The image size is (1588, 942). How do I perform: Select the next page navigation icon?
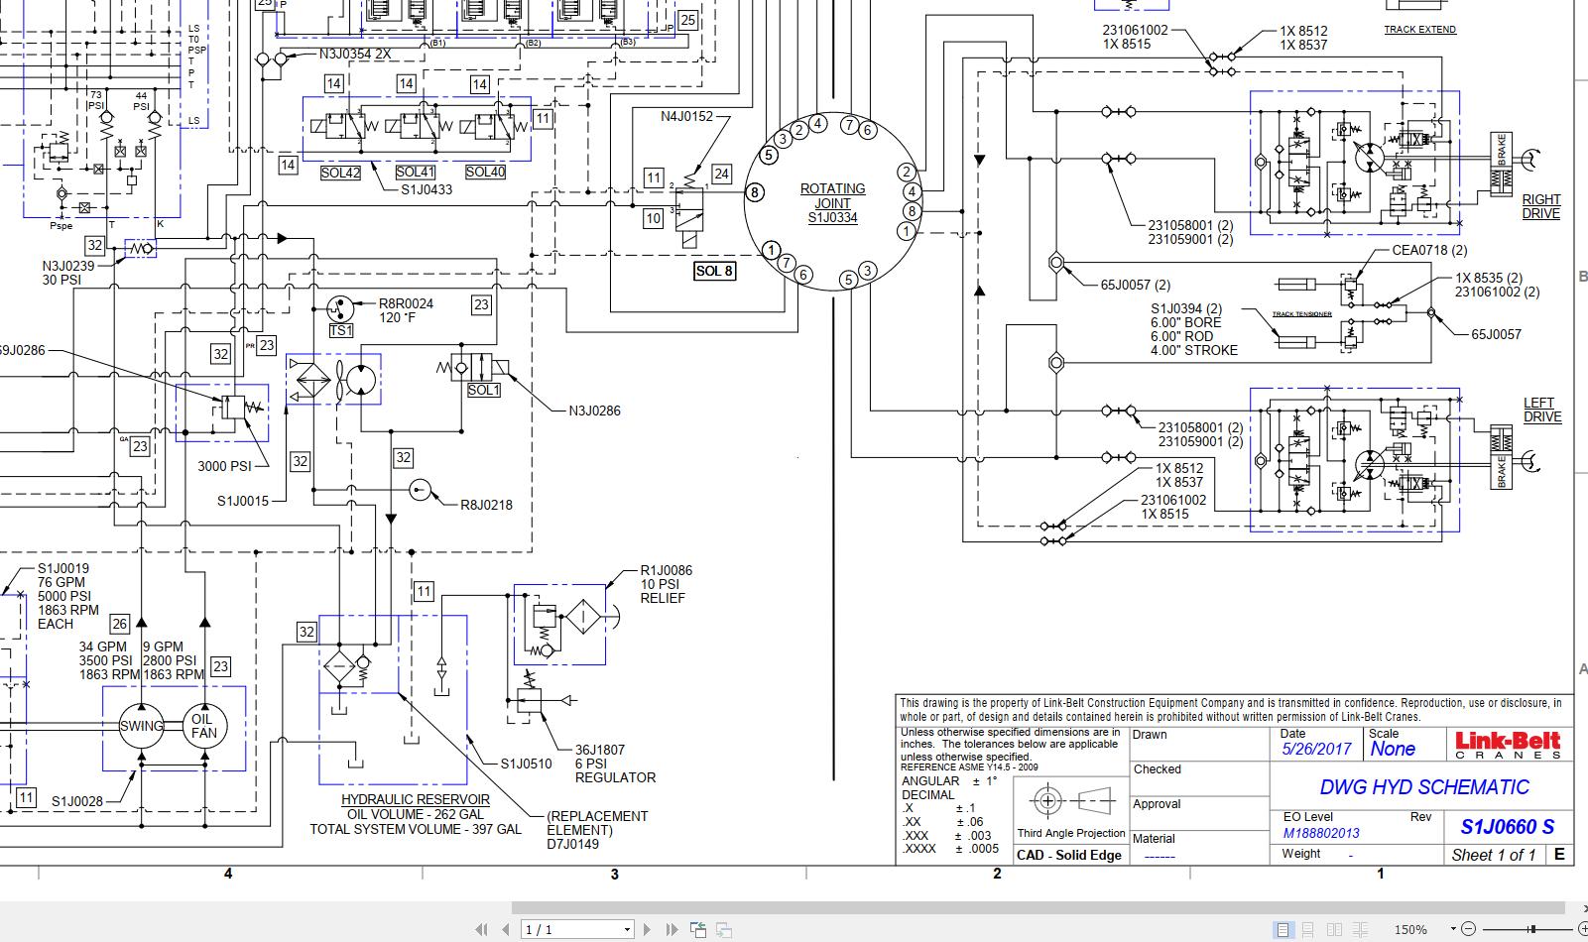click(648, 929)
